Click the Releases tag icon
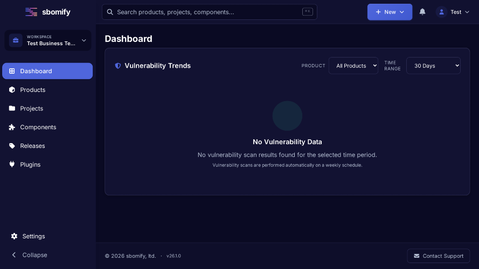 click(12, 146)
